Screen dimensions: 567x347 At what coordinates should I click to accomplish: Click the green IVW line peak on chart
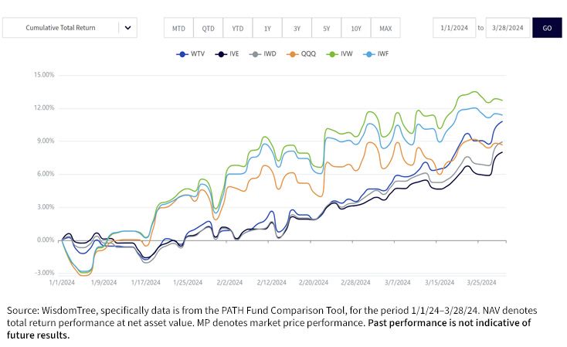coord(474,92)
